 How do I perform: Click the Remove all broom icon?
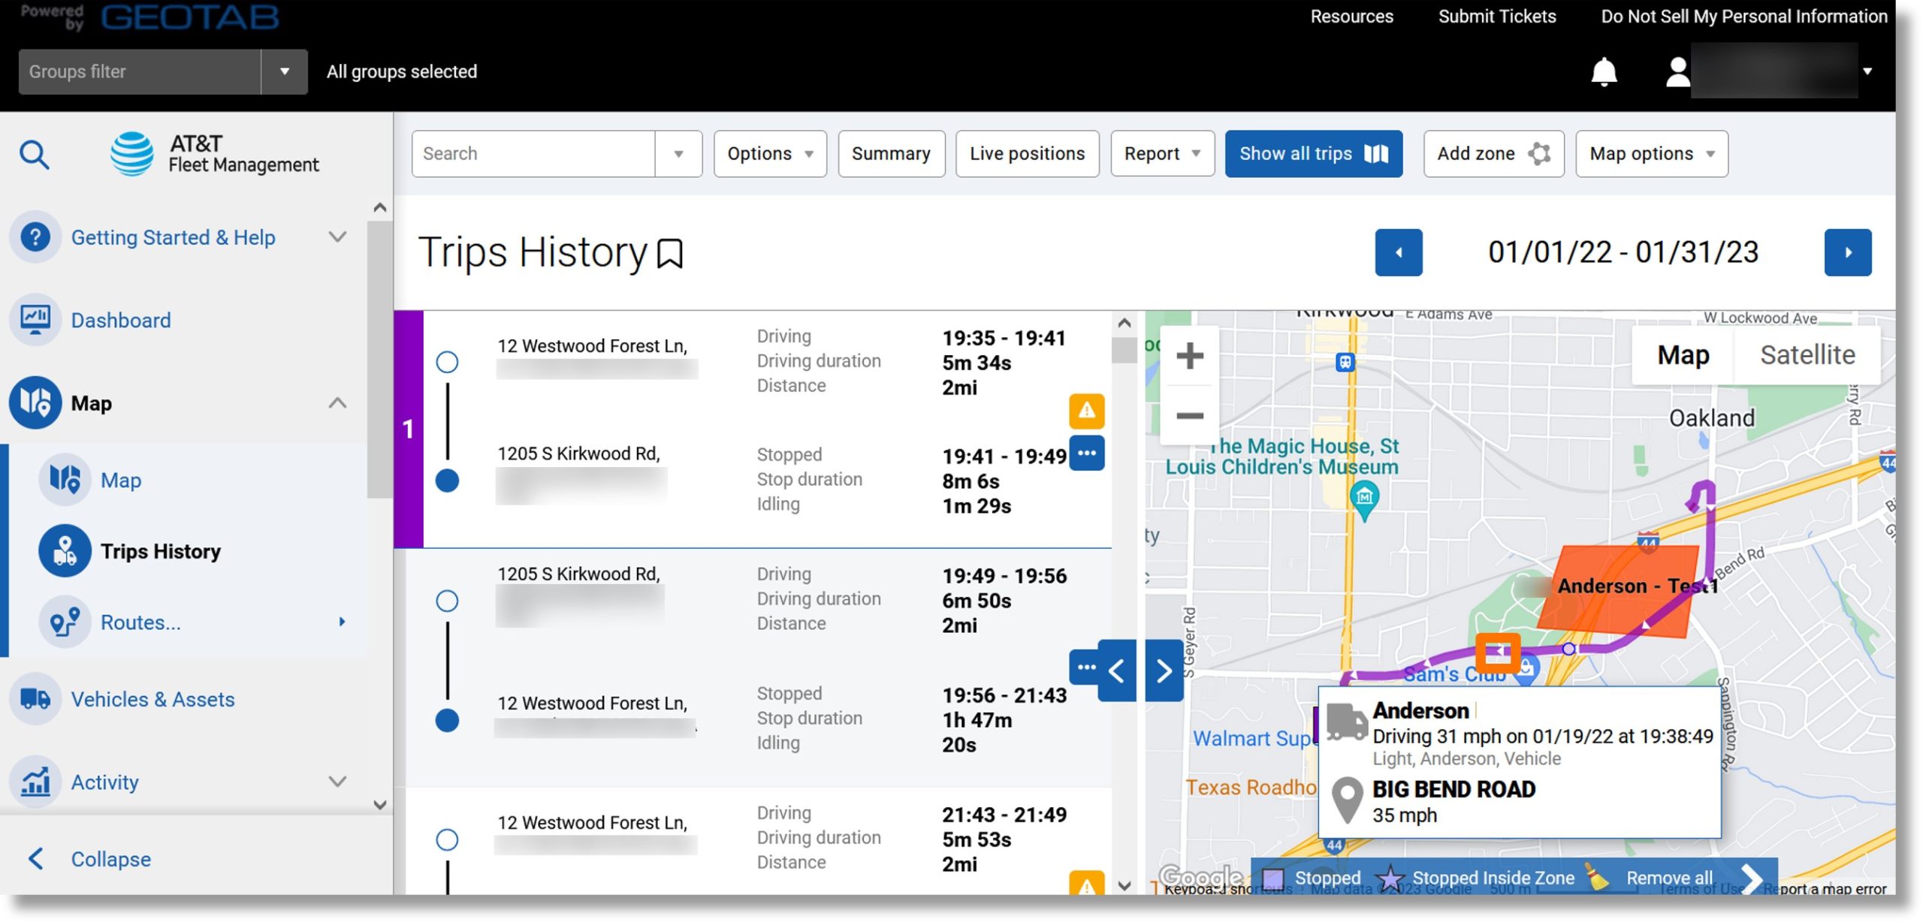tap(1597, 877)
